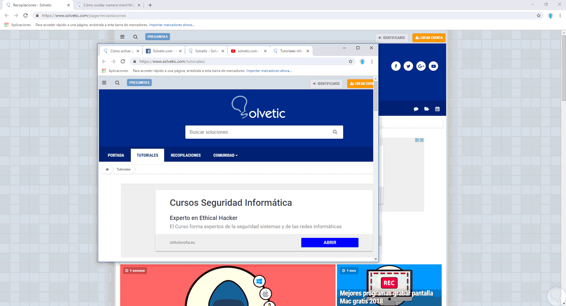Viewport: 566px width, 306px height.
Task: Click the search icon inside Buscar soluciones box
Action: [x=335, y=132]
